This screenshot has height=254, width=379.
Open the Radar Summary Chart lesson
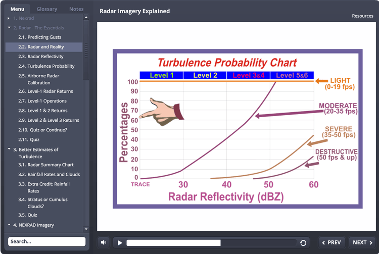(51, 165)
